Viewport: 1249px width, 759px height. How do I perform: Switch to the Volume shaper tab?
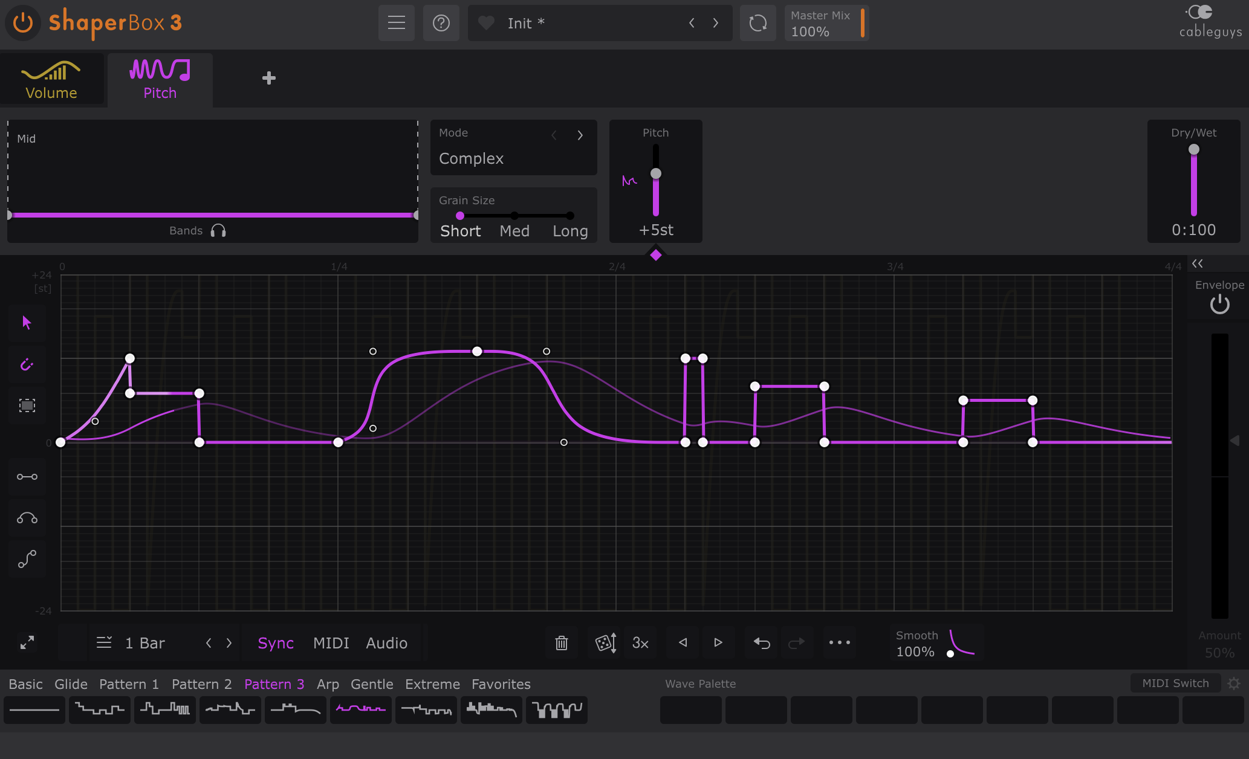point(51,79)
